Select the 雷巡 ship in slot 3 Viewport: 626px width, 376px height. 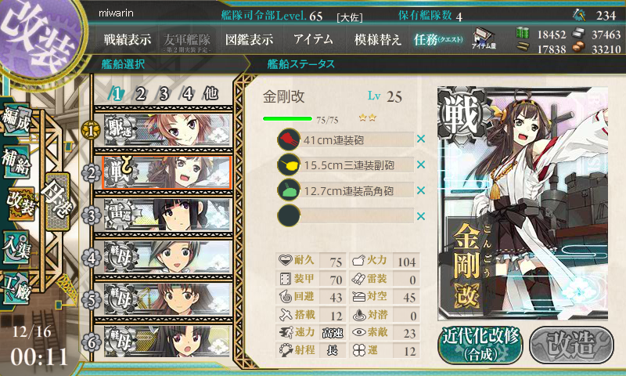167,215
